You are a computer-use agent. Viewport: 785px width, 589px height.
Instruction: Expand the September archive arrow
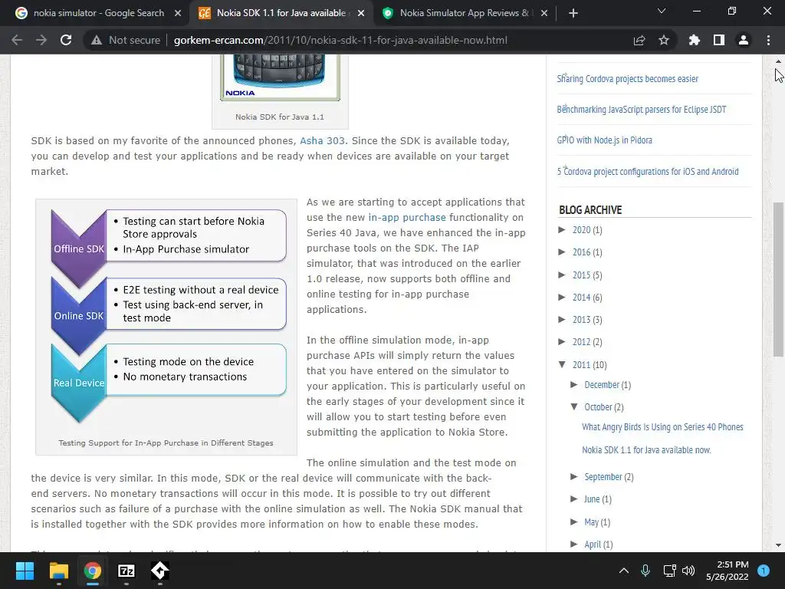tap(574, 476)
